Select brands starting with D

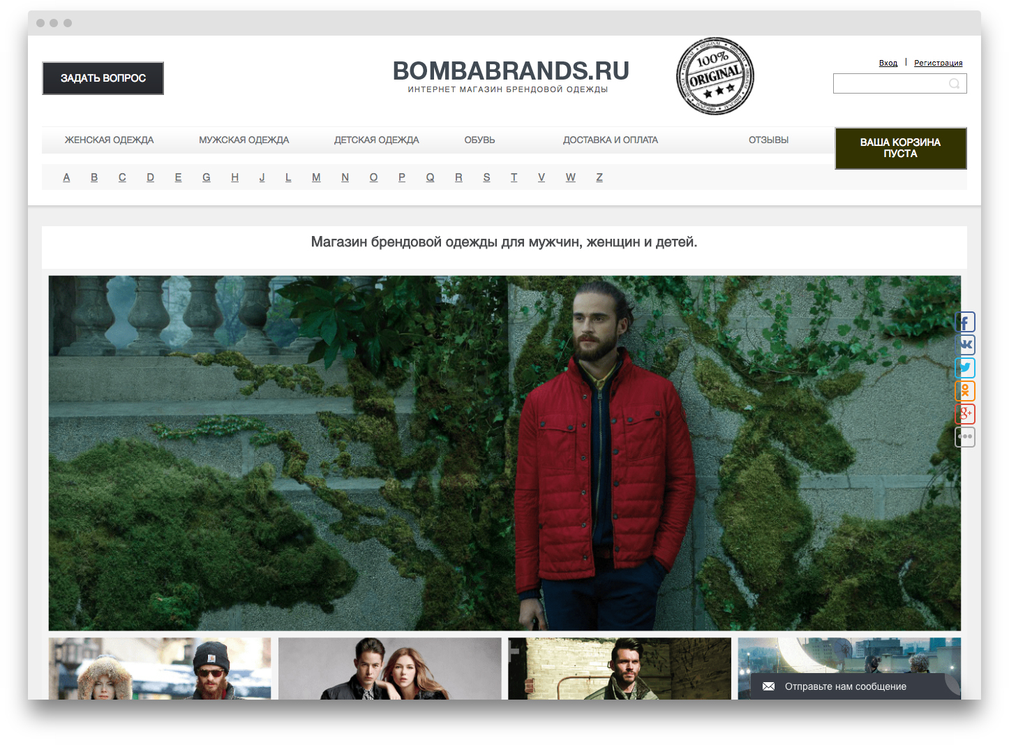(x=150, y=177)
